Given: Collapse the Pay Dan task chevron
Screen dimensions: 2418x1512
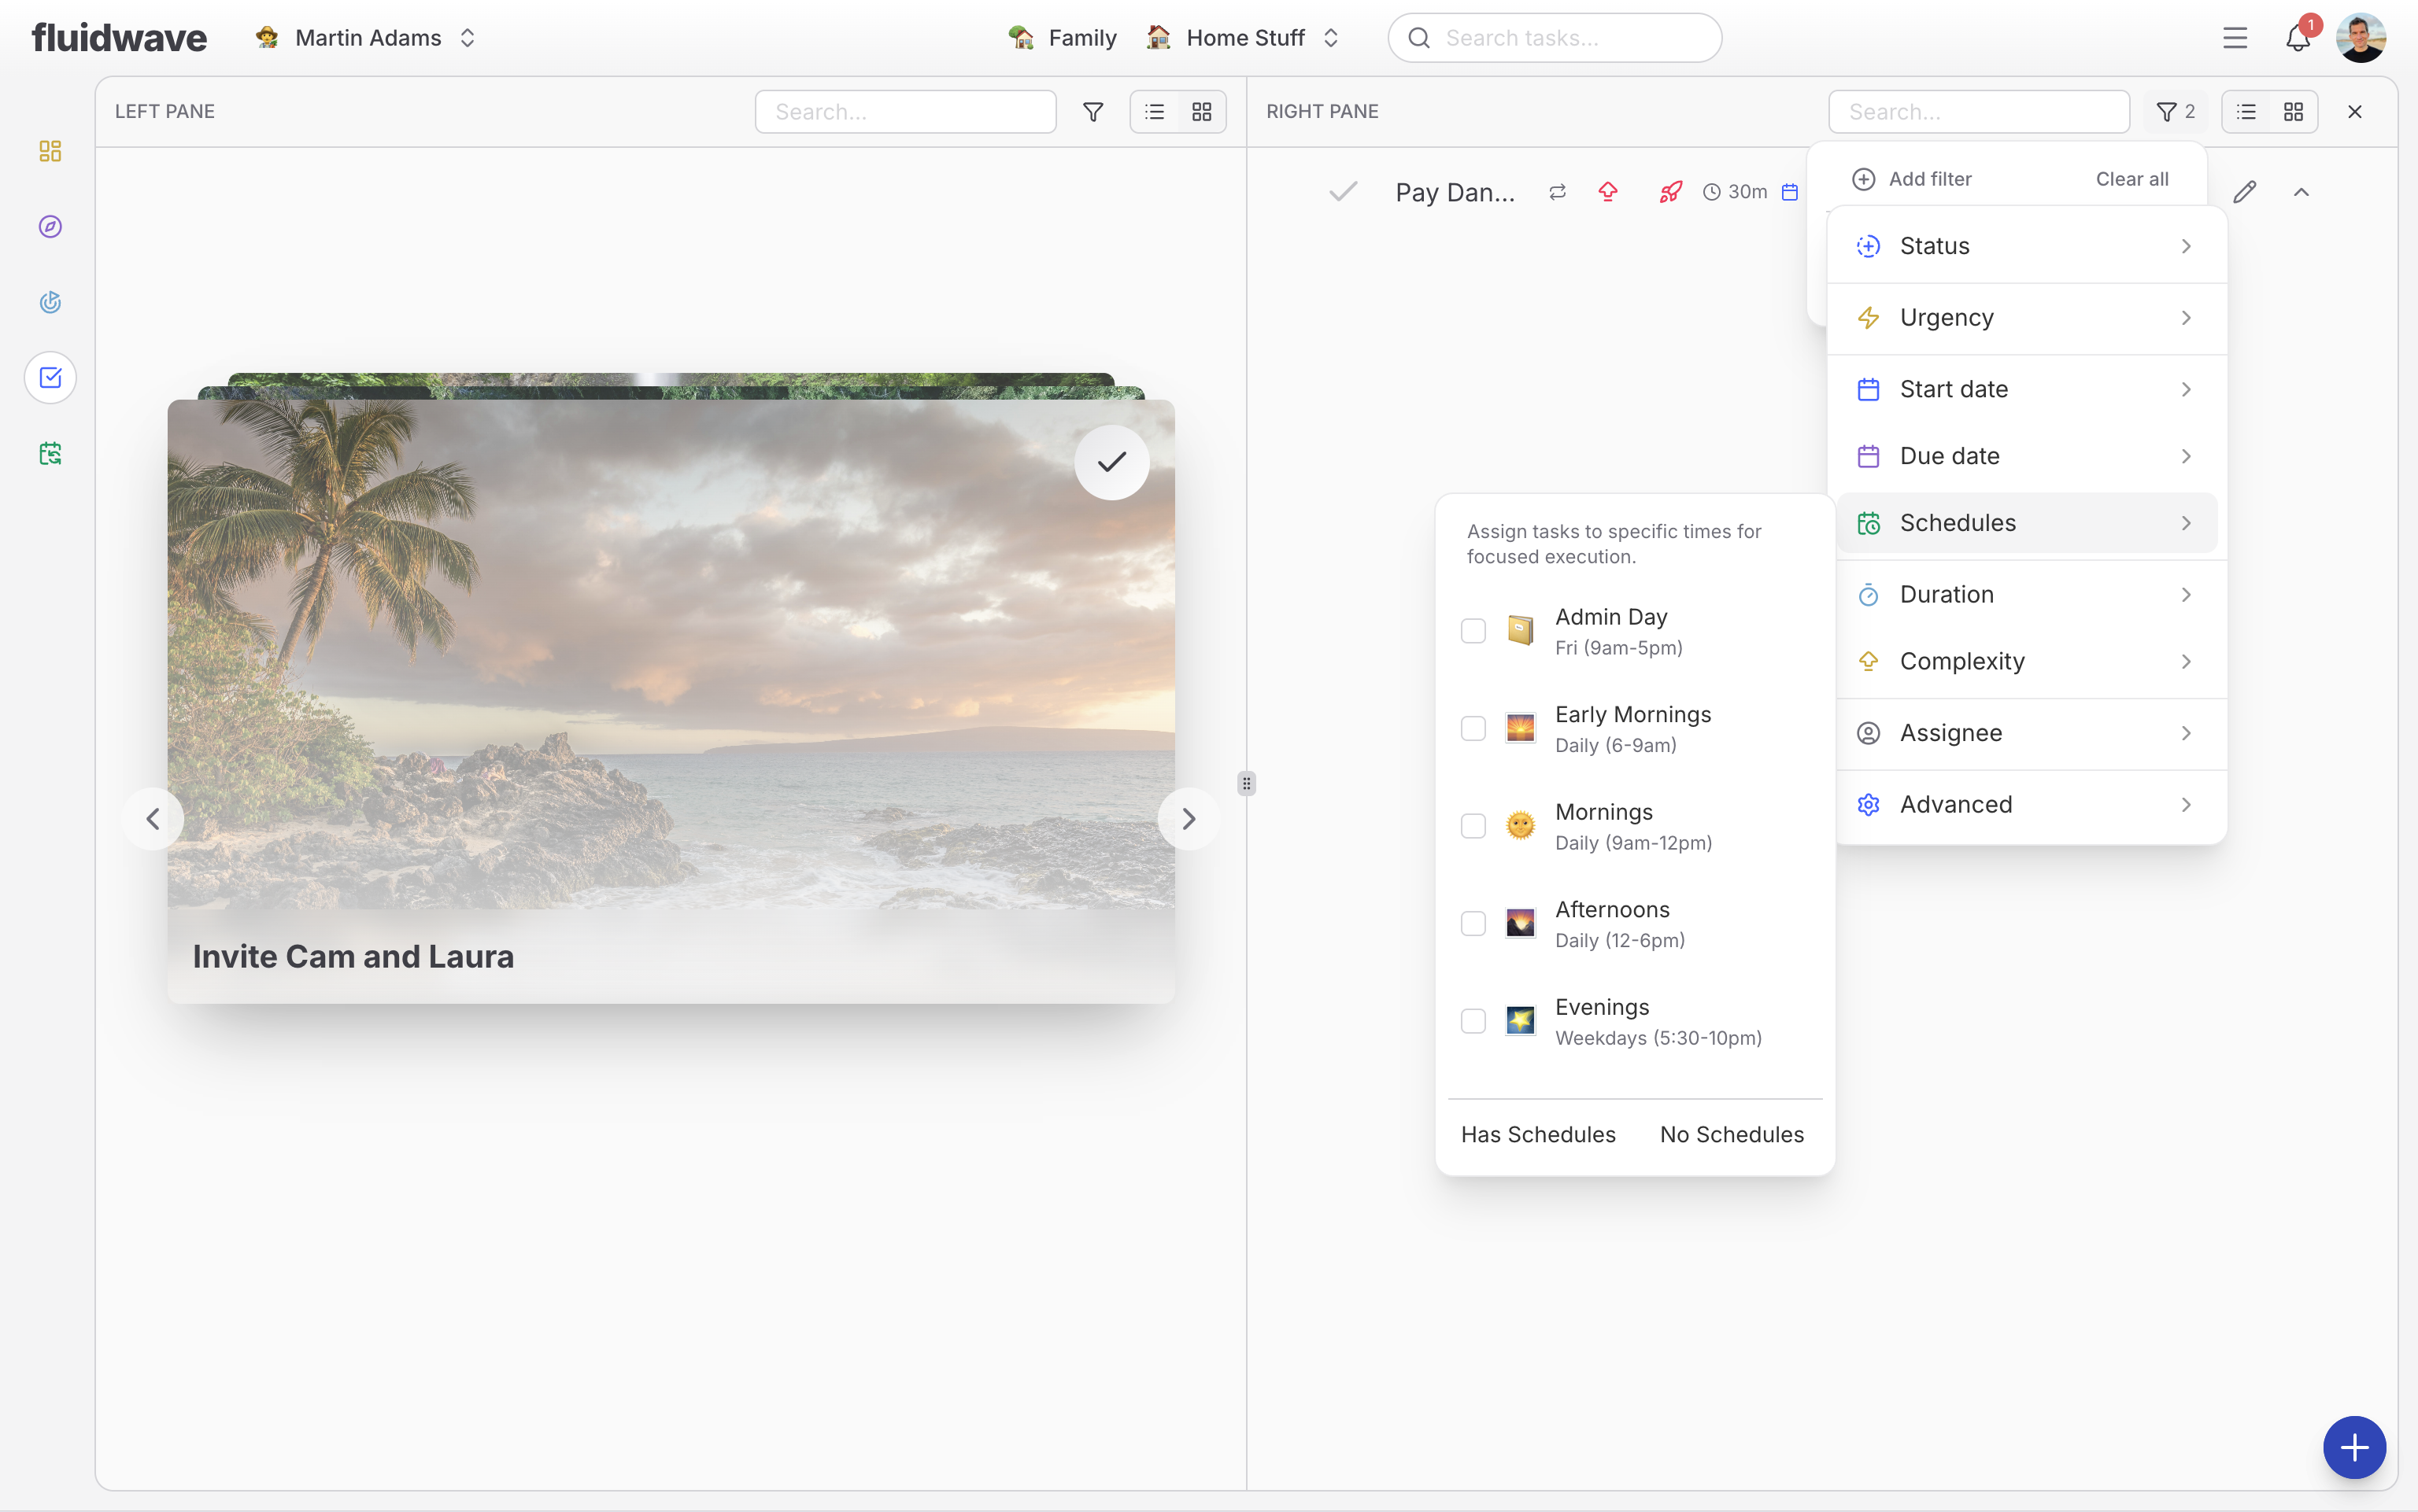Looking at the screenshot, I should 2301,192.
